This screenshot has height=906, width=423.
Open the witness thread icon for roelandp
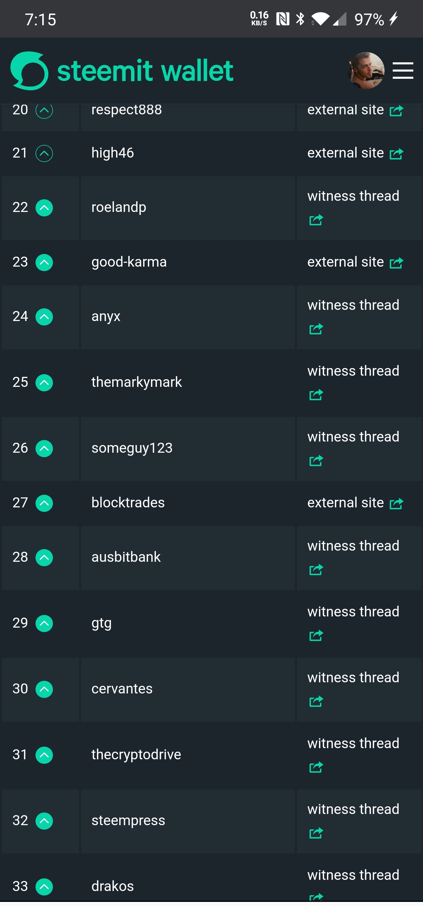tap(316, 220)
